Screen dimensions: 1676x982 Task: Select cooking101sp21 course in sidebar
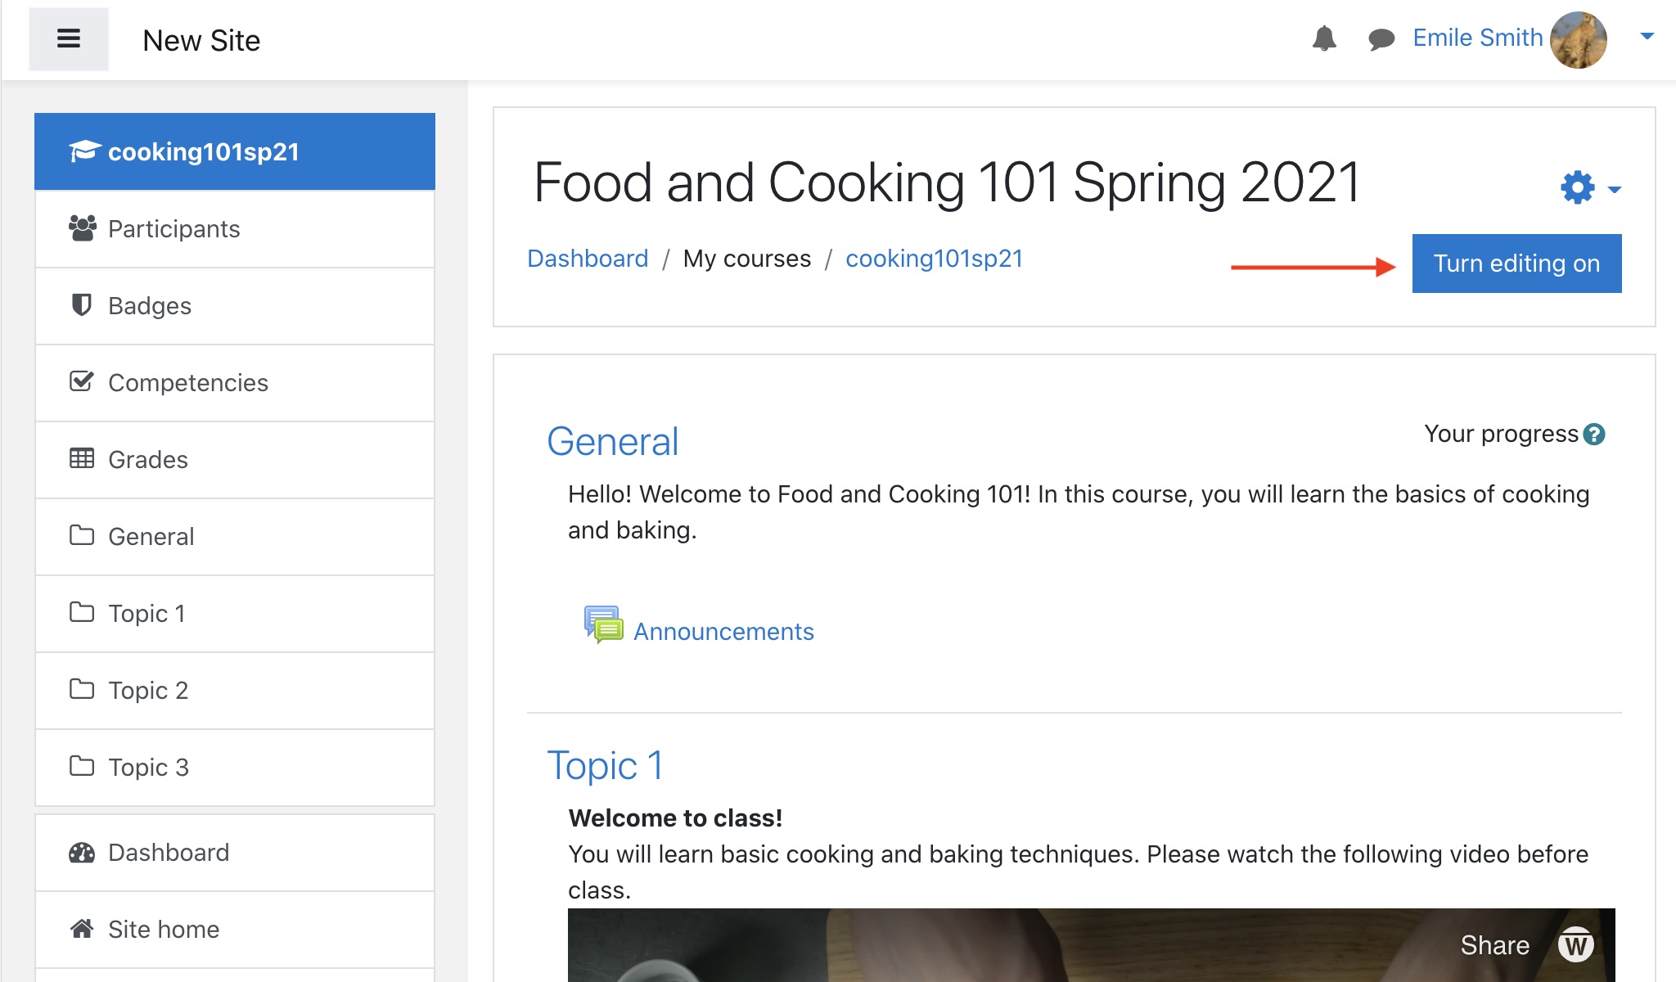pyautogui.click(x=204, y=152)
